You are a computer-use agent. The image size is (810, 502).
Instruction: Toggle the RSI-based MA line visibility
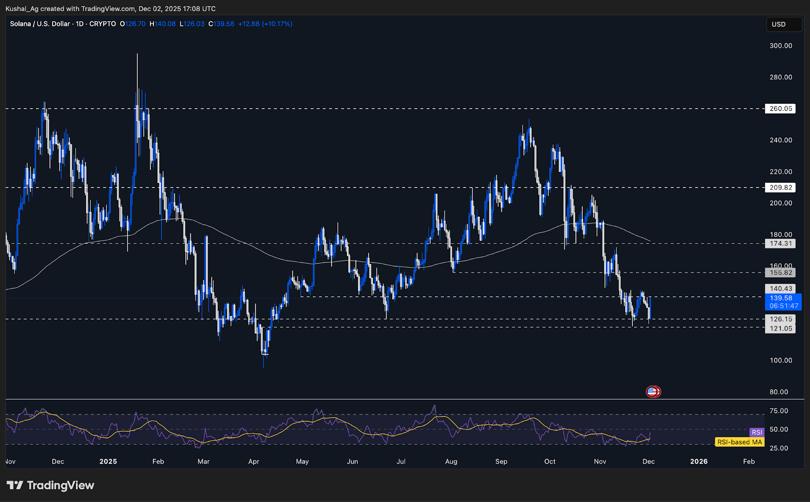[x=739, y=442]
